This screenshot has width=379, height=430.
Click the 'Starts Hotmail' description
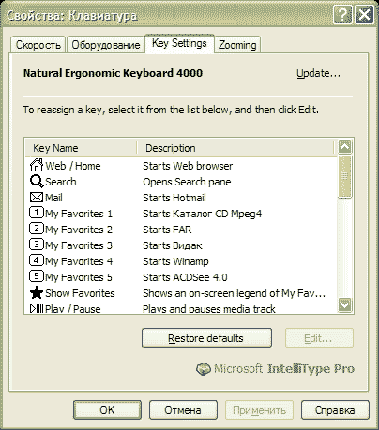[x=174, y=198]
